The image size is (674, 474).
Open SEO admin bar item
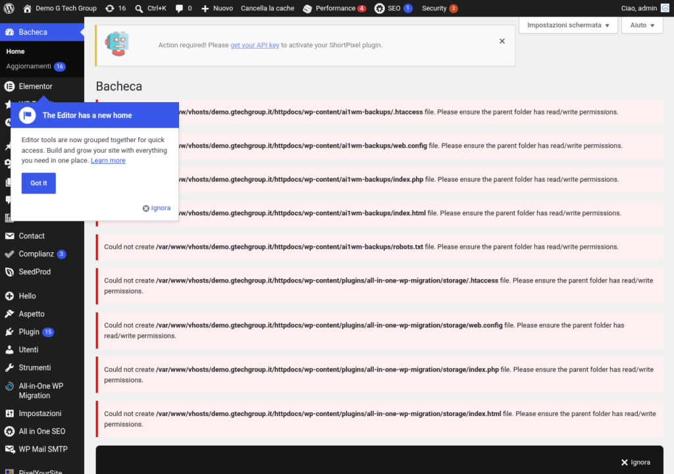(x=394, y=8)
